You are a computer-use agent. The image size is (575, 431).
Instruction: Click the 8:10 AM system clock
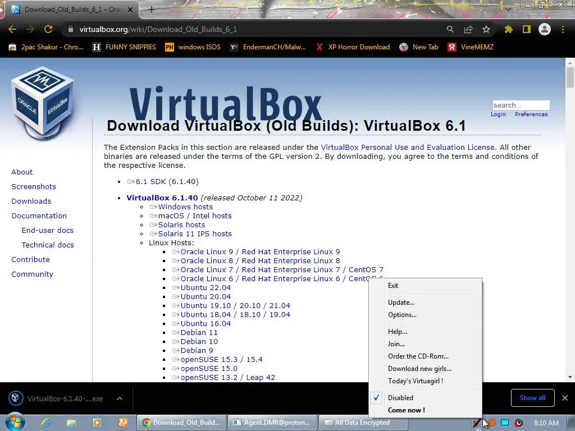point(546,423)
